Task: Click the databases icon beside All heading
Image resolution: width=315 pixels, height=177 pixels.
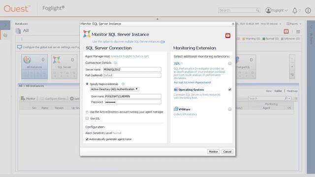Action: [18, 31]
